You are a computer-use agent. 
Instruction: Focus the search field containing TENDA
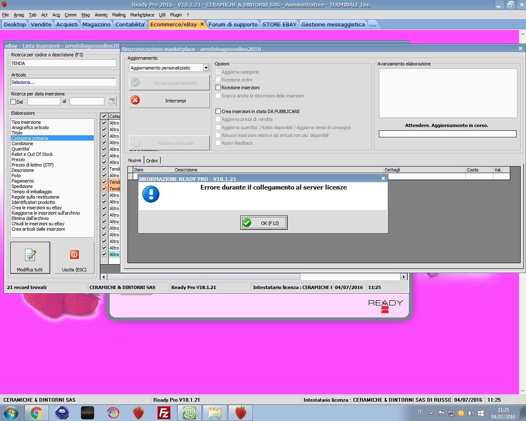[x=63, y=63]
